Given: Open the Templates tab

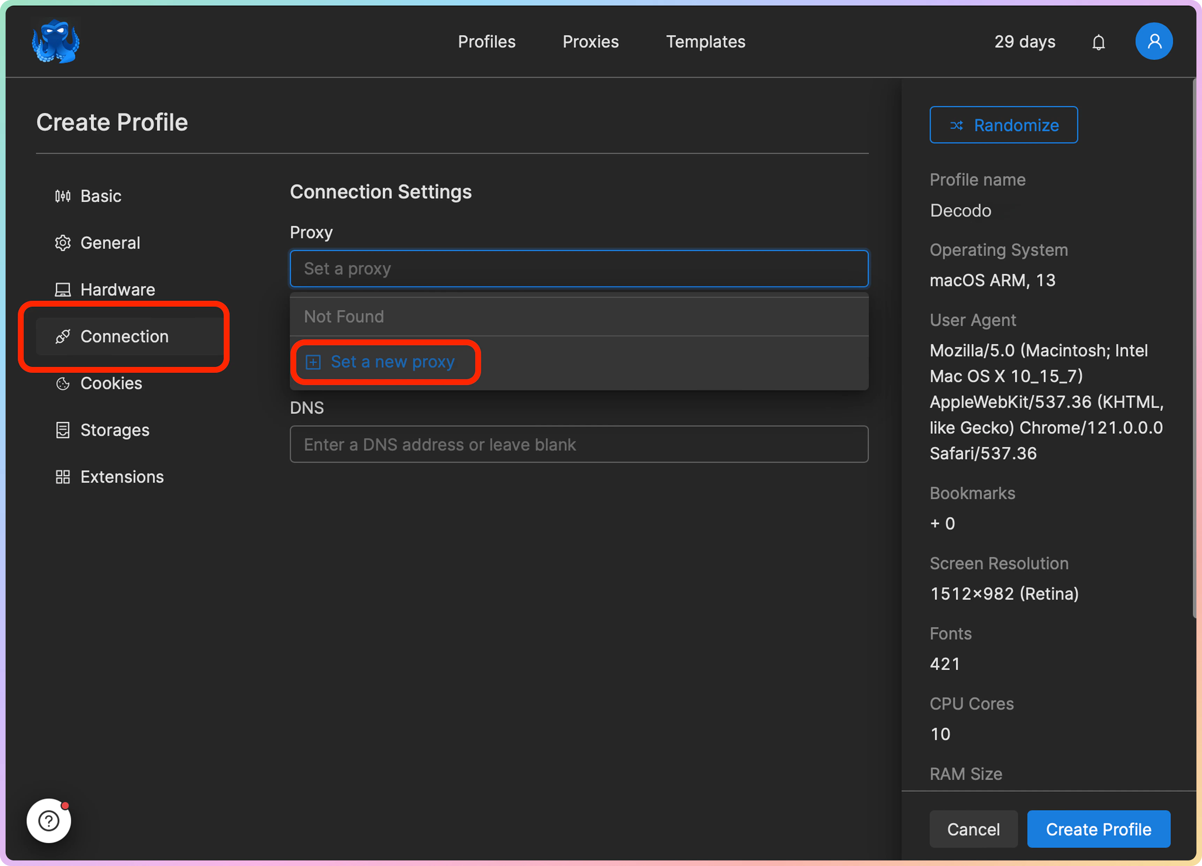Looking at the screenshot, I should [705, 42].
